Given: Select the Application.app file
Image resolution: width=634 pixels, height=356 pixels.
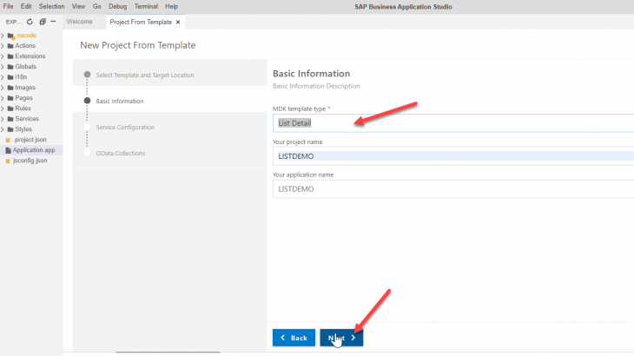Looking at the screenshot, I should coord(34,150).
